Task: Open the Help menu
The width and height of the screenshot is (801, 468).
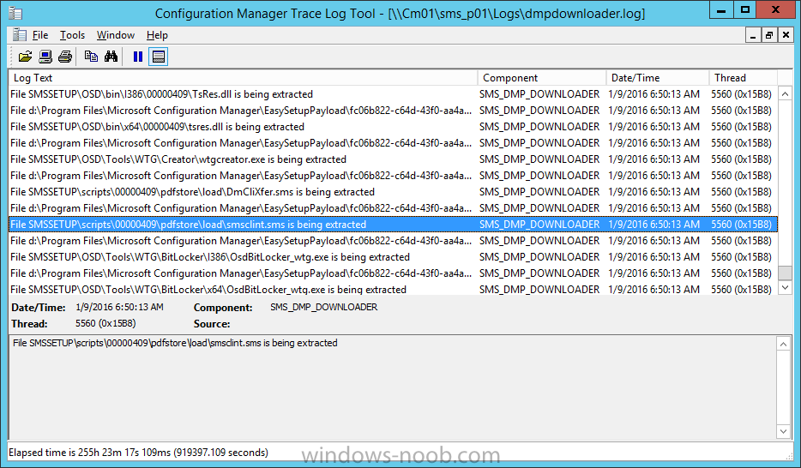Action: pos(157,35)
